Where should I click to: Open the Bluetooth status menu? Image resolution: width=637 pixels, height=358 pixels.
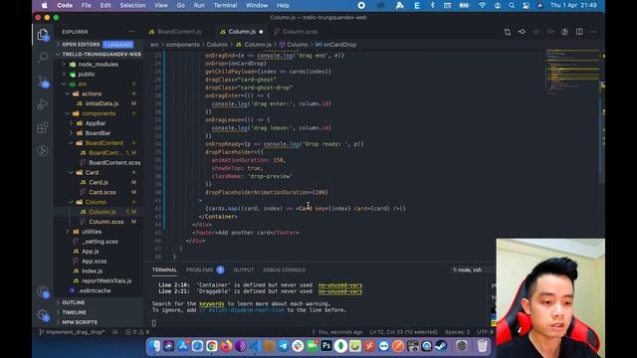point(432,6)
